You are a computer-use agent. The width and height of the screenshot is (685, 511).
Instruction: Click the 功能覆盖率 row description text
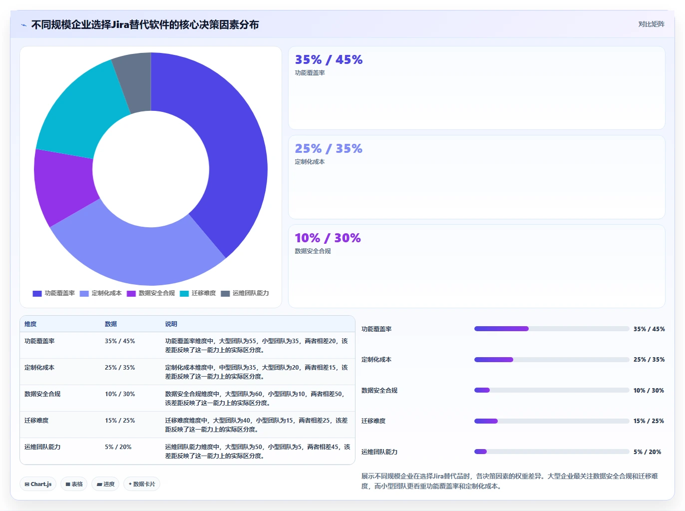tap(257, 346)
